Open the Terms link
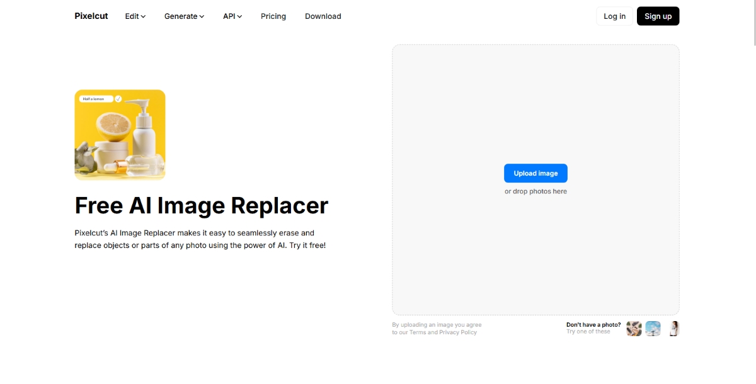This screenshot has width=756, height=384. pyautogui.click(x=418, y=332)
